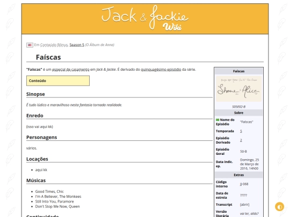Click the S05E02-B episode code caption
This screenshot has width=290, height=217.
tap(238, 107)
